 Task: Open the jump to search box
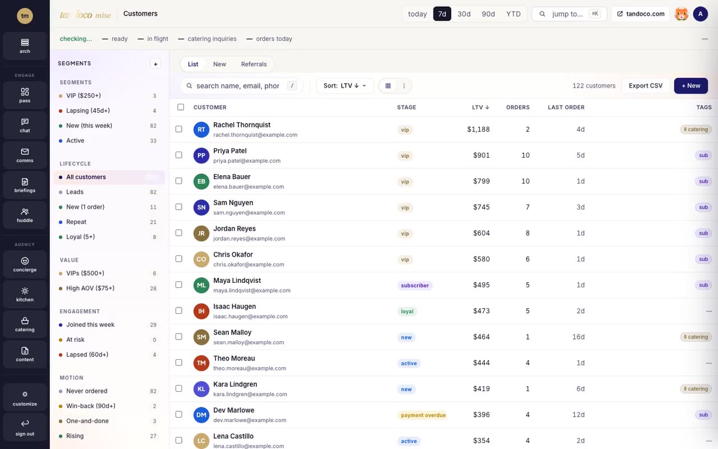point(569,14)
